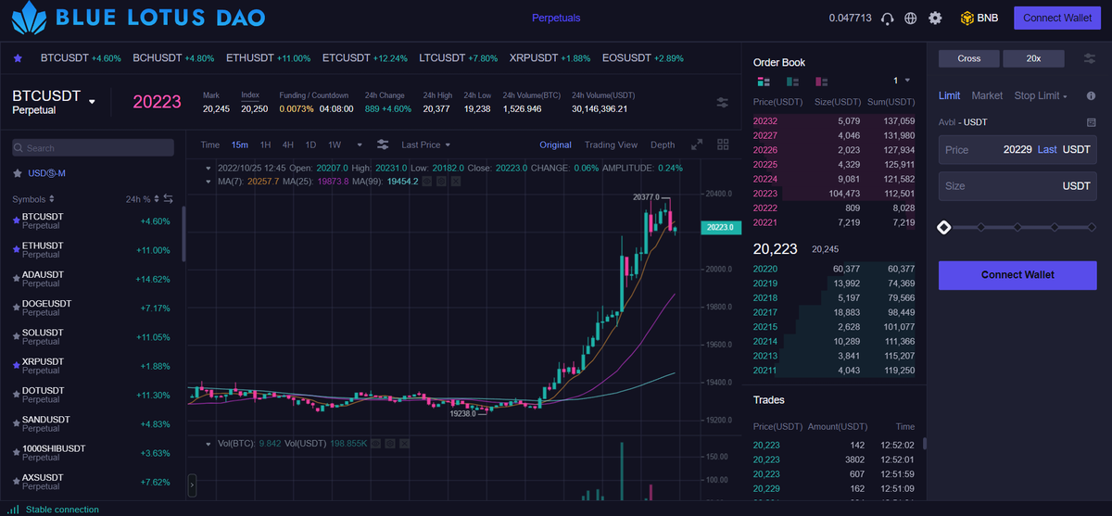Show combined buy and sell order book
Screen dimensions: 1112x516
click(763, 82)
